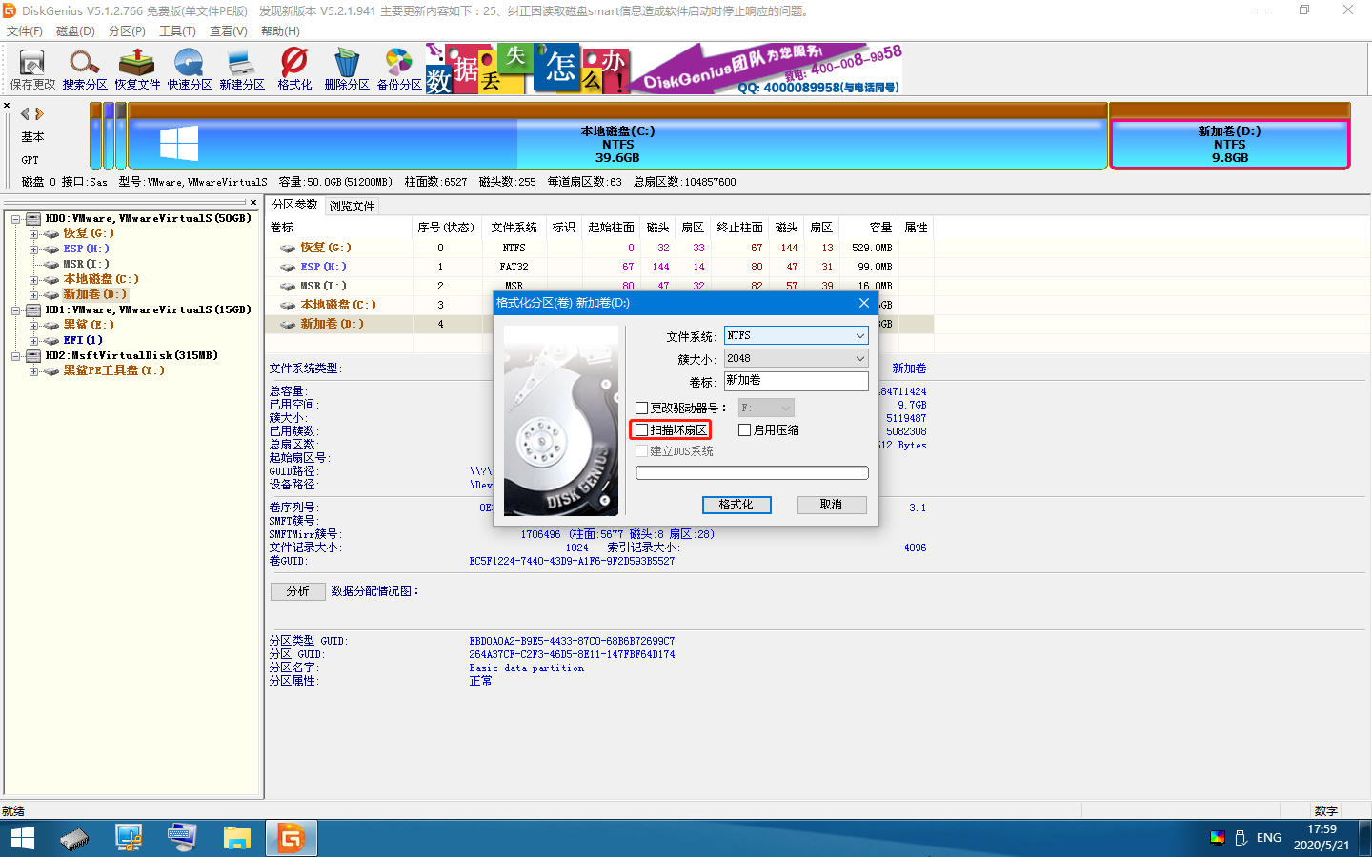This screenshot has width=1372, height=857.
Task: Click the 格式化 button in the dialog
Action: click(x=736, y=505)
